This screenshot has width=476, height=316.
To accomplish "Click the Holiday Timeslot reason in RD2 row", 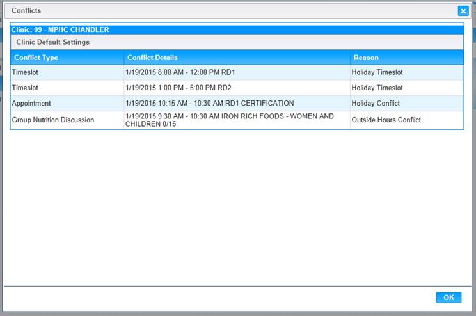I will coord(407,88).
